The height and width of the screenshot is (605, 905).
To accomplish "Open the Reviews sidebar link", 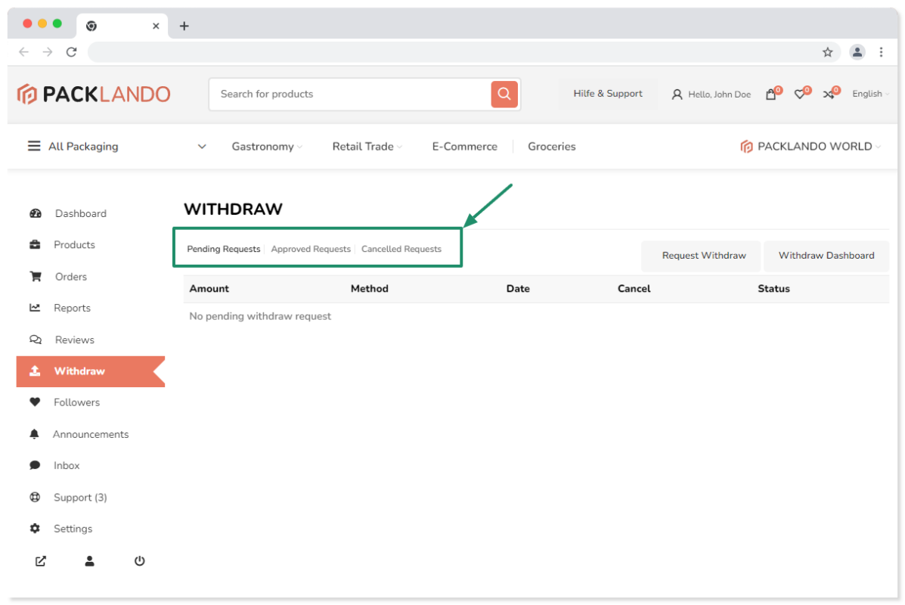I will pyautogui.click(x=74, y=340).
